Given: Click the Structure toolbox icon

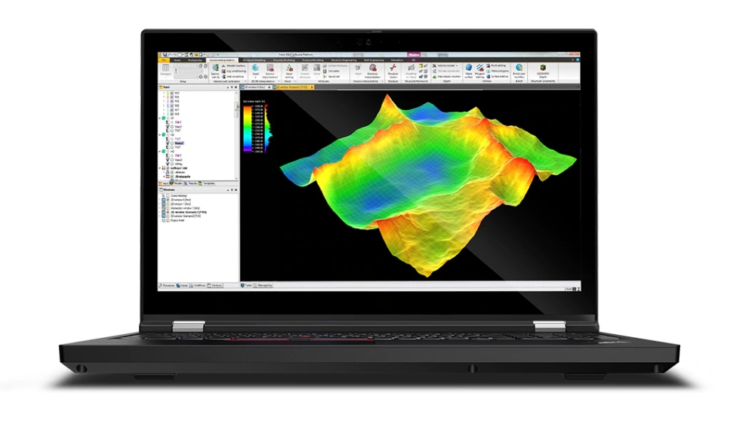Looking at the screenshot, I should [x=393, y=71].
